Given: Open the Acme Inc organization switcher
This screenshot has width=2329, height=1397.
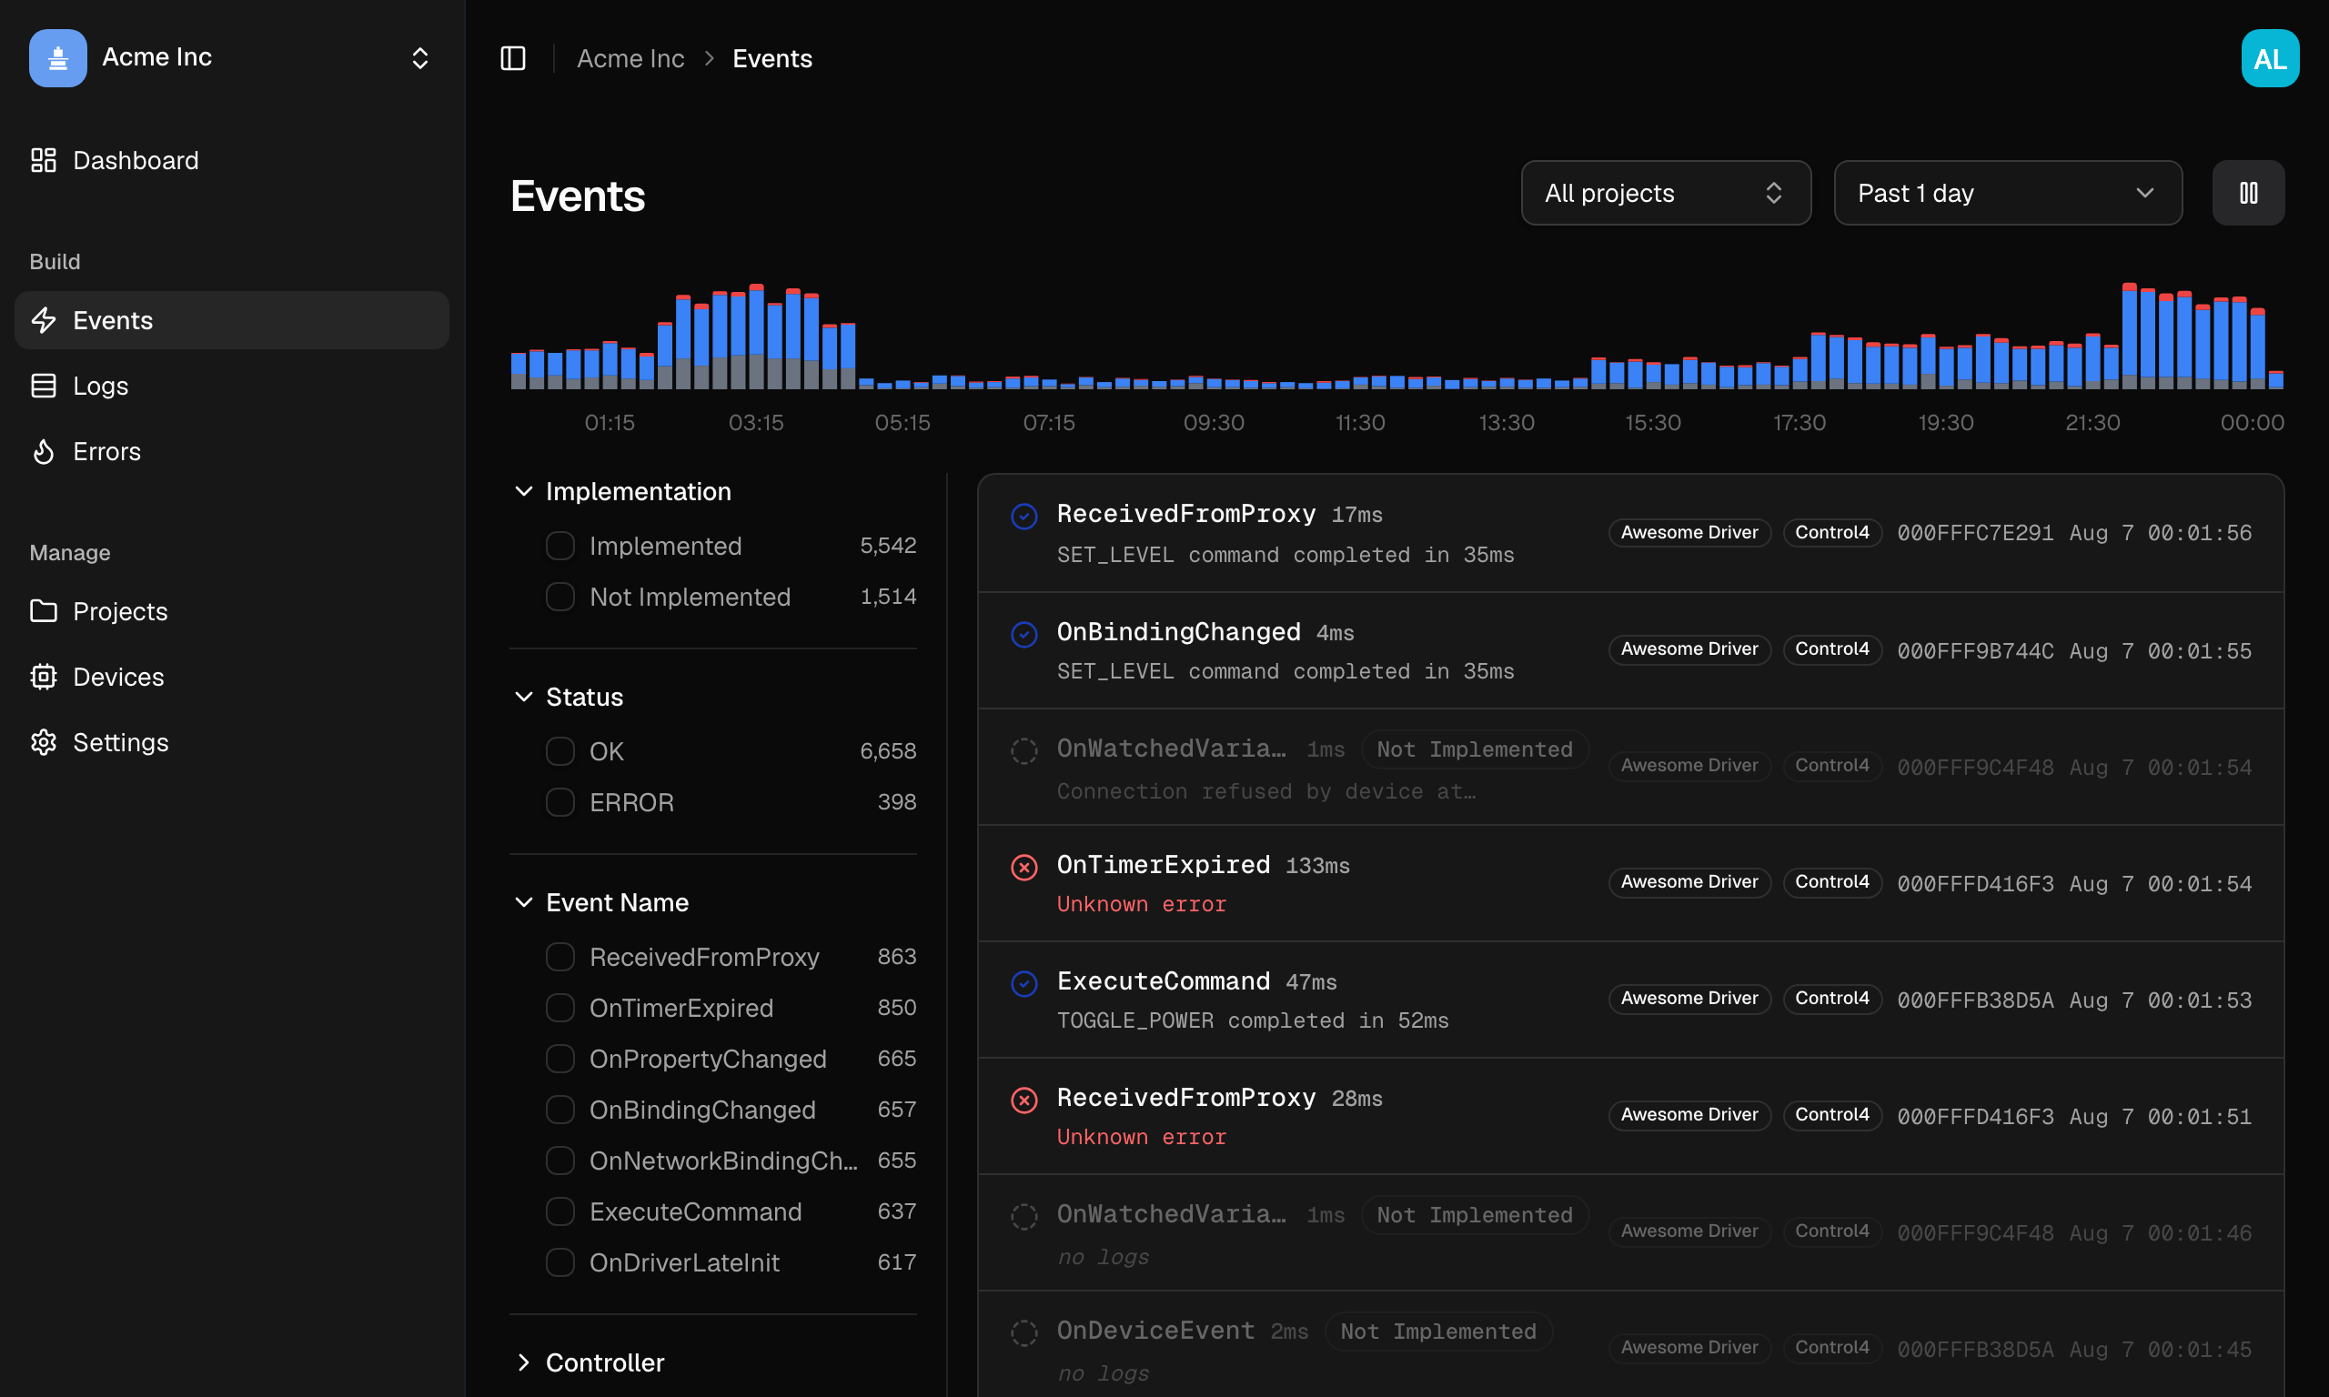Looking at the screenshot, I should [x=232, y=57].
